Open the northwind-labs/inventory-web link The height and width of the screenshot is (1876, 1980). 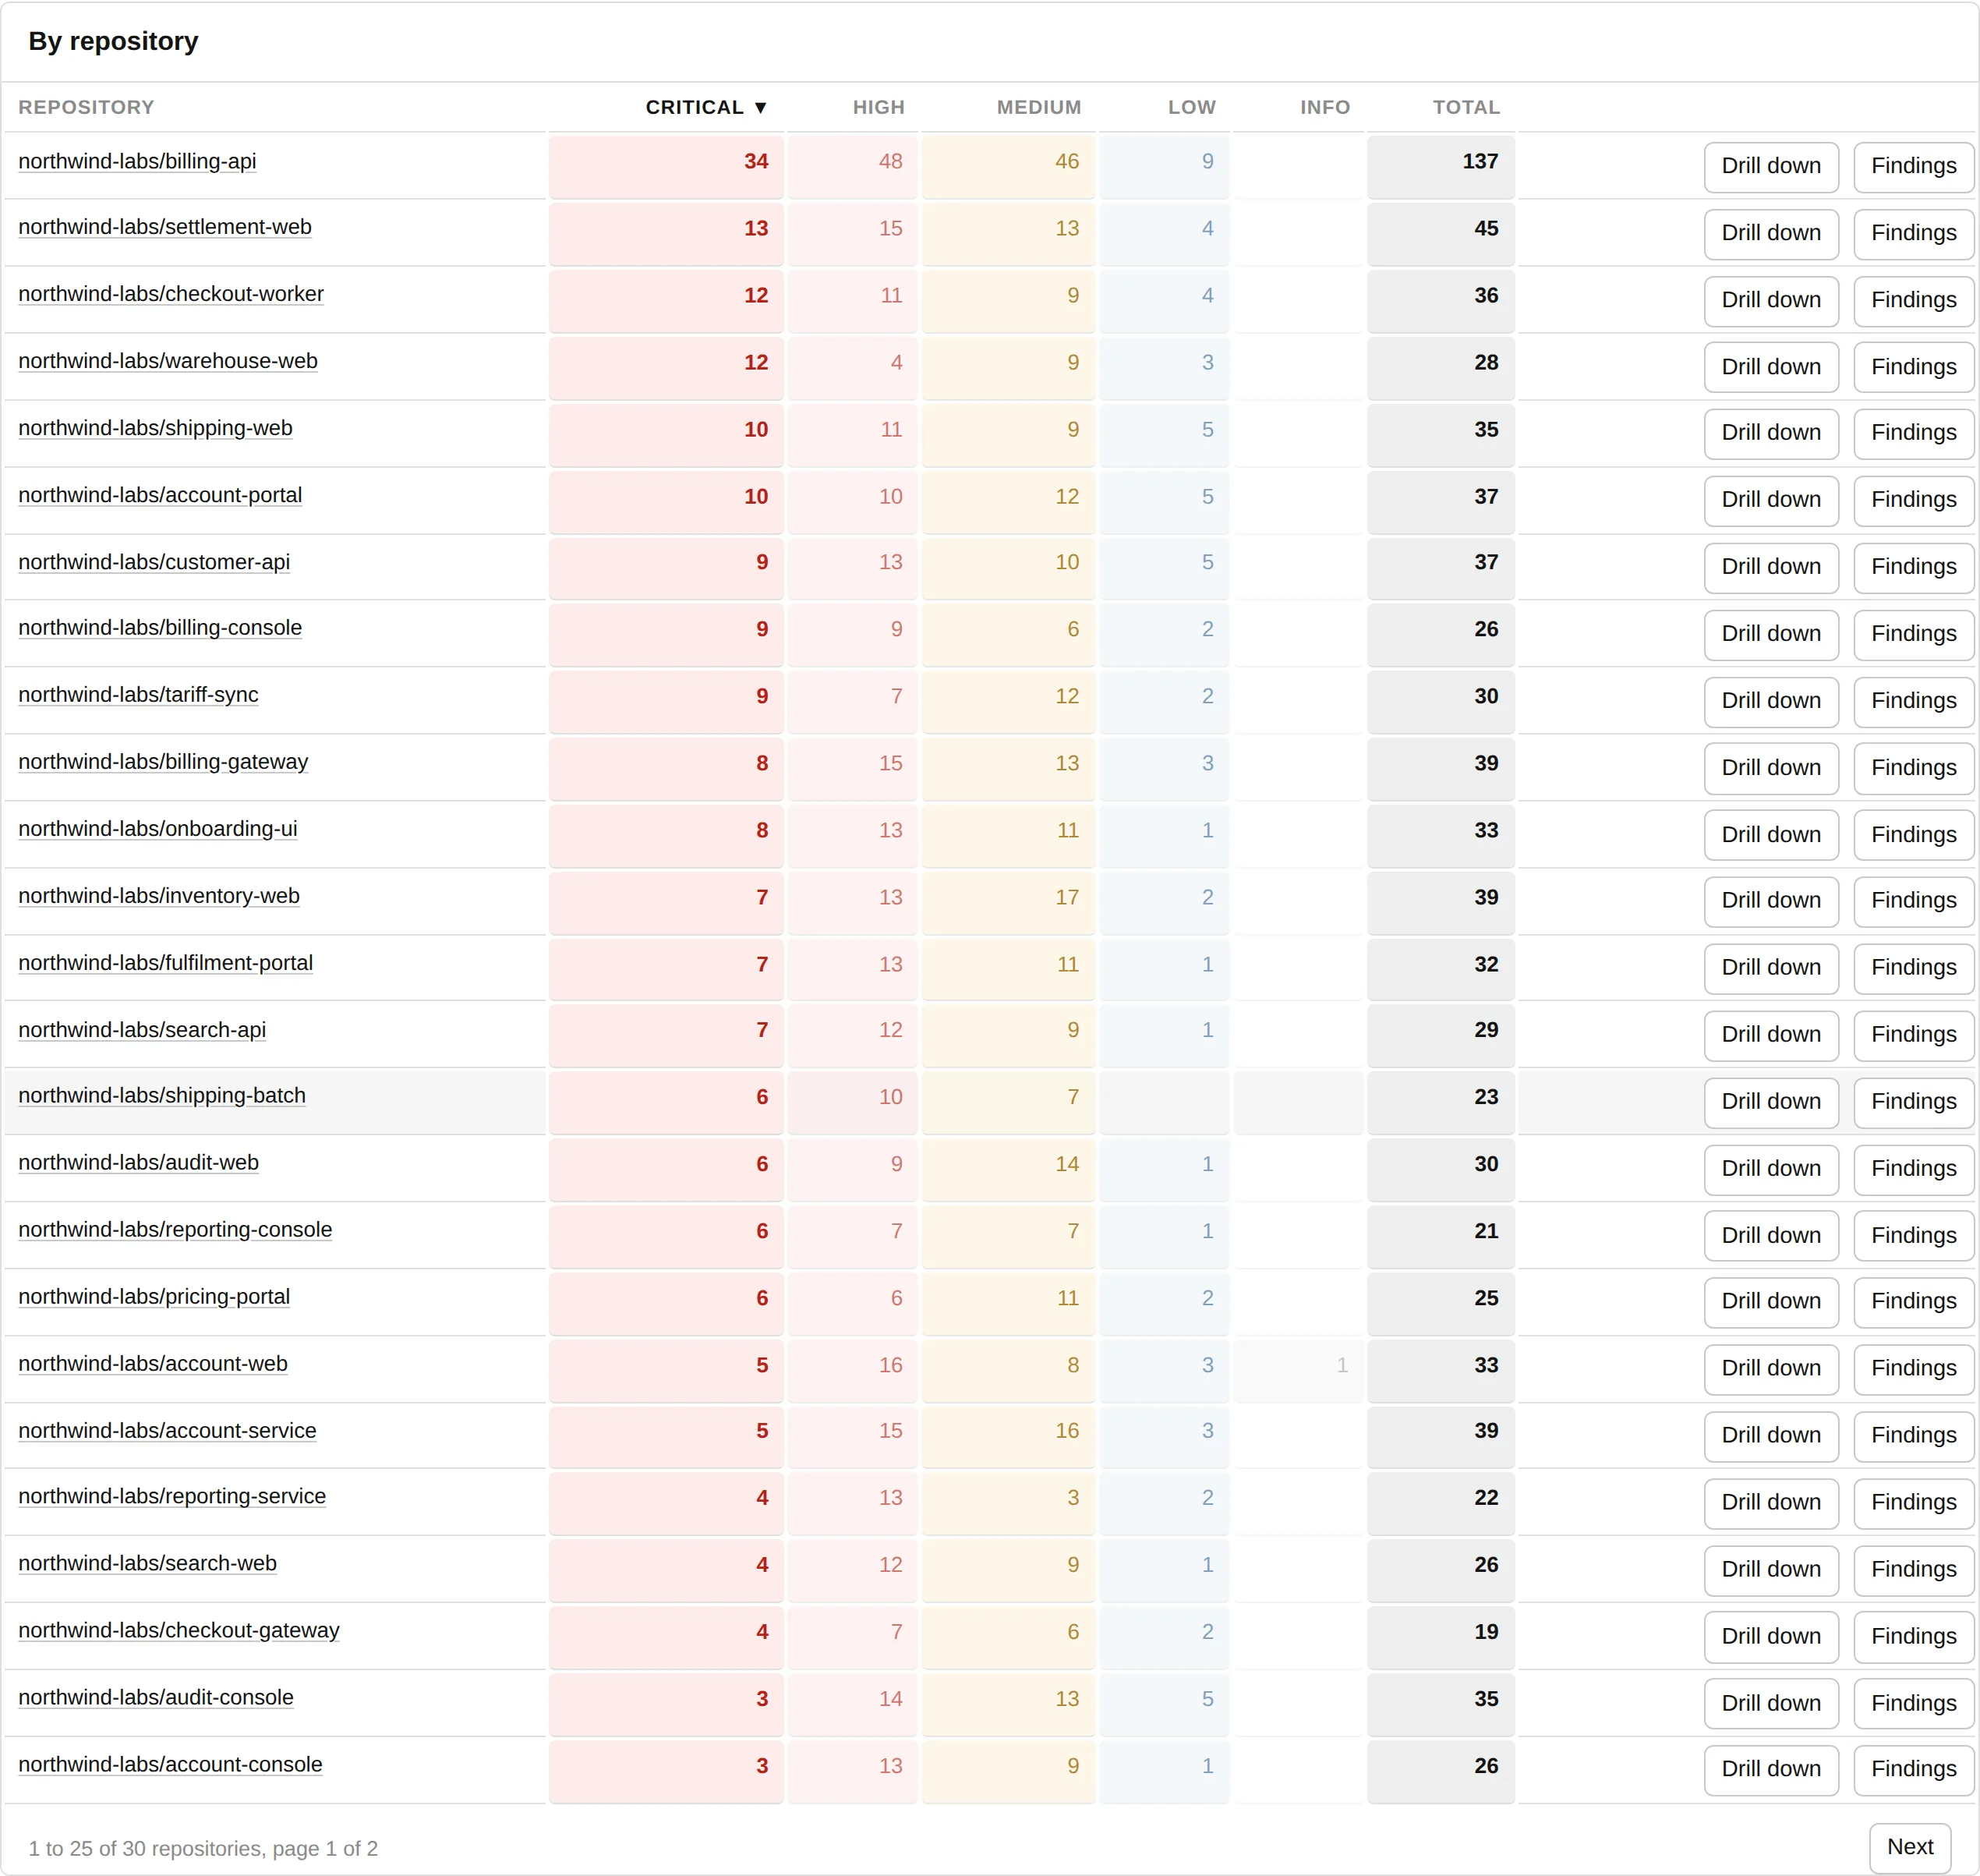159,896
